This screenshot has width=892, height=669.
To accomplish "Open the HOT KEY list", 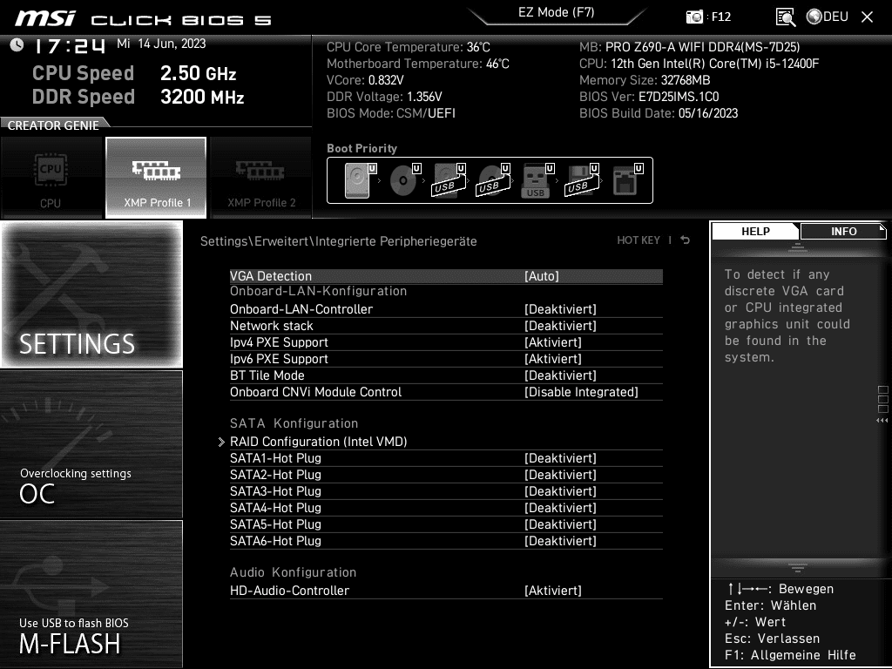I will coord(639,240).
